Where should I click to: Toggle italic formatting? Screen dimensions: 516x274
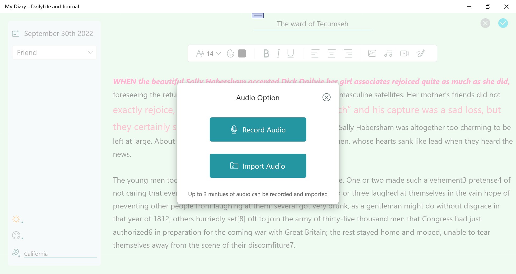[x=278, y=53]
